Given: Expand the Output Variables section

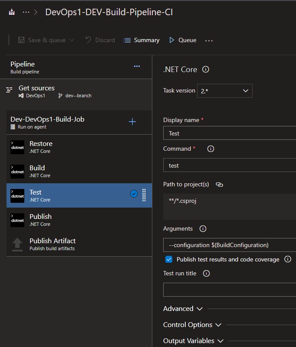Looking at the screenshot, I should click(193, 341).
